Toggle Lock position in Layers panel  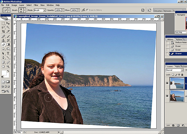pyautogui.click(x=179, y=75)
